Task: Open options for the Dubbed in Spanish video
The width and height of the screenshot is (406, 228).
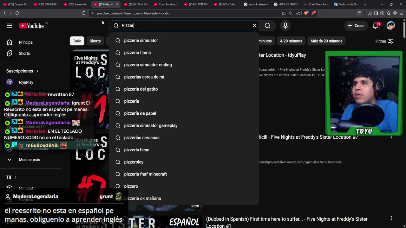Action: [x=391, y=218]
